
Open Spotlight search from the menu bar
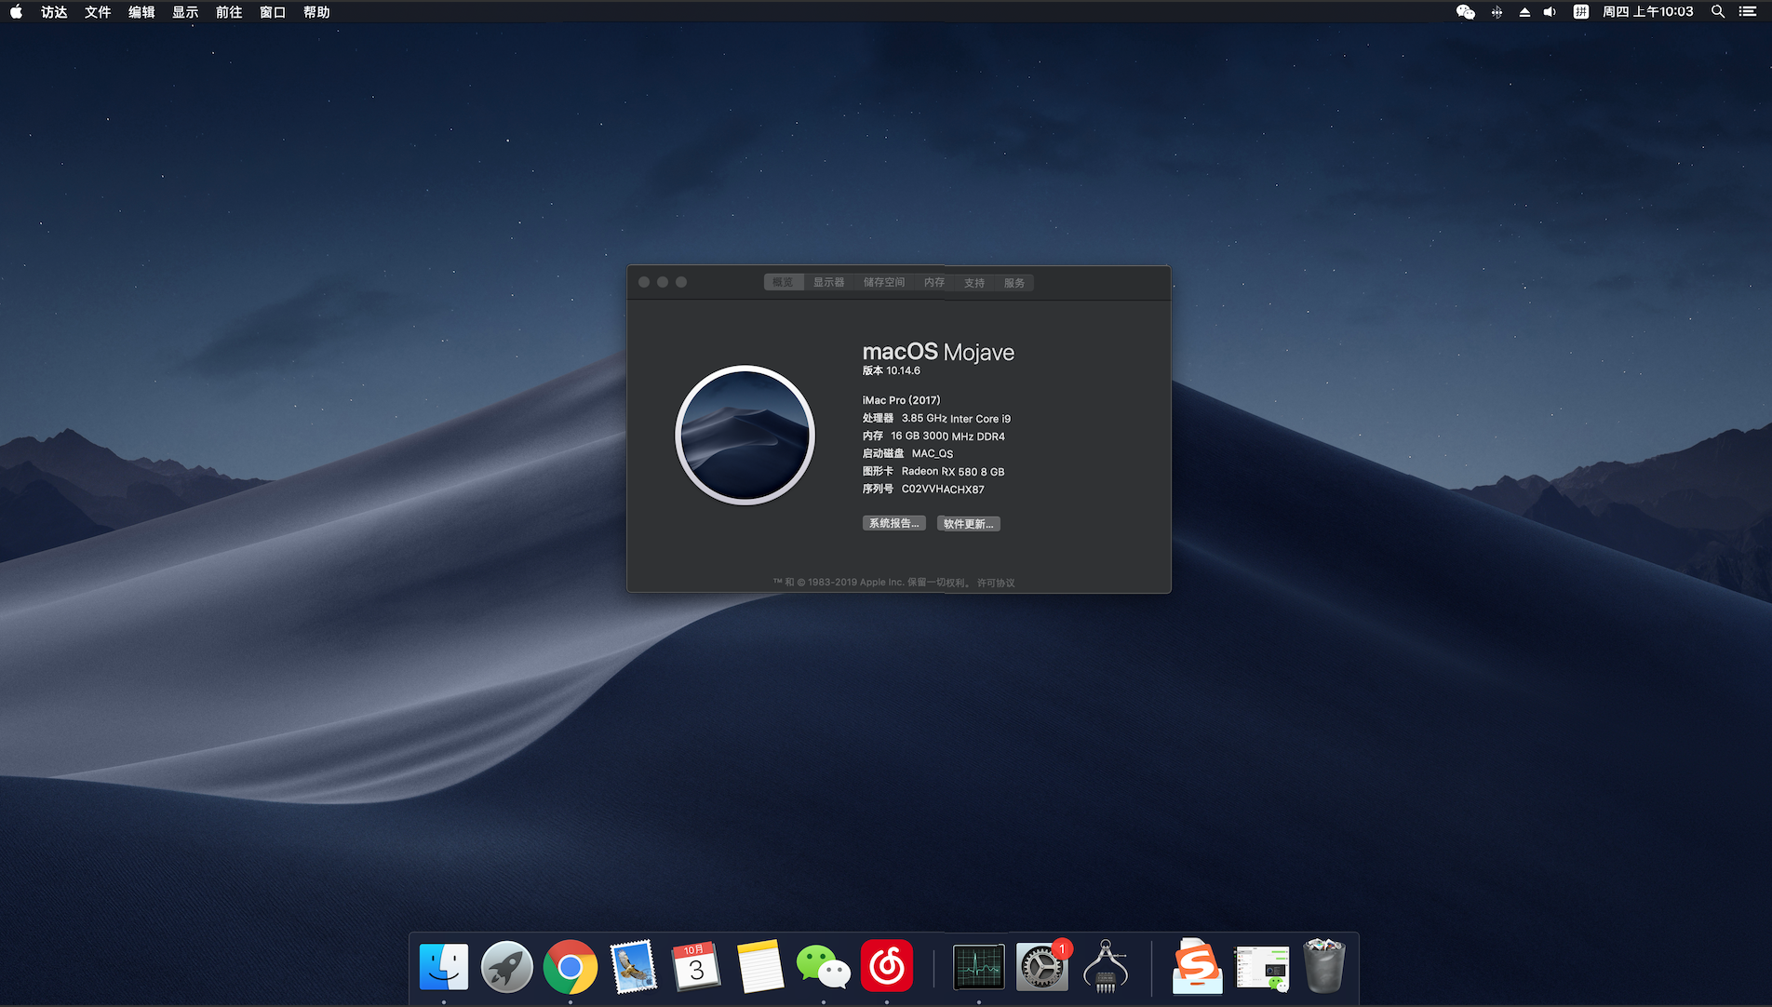pos(1717,12)
